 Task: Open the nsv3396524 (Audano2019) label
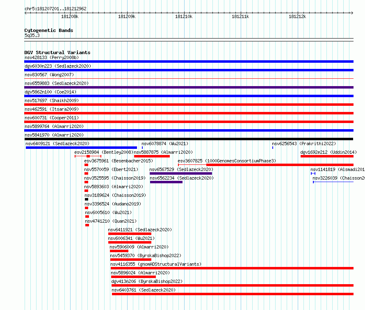pyautogui.click(x=113, y=204)
